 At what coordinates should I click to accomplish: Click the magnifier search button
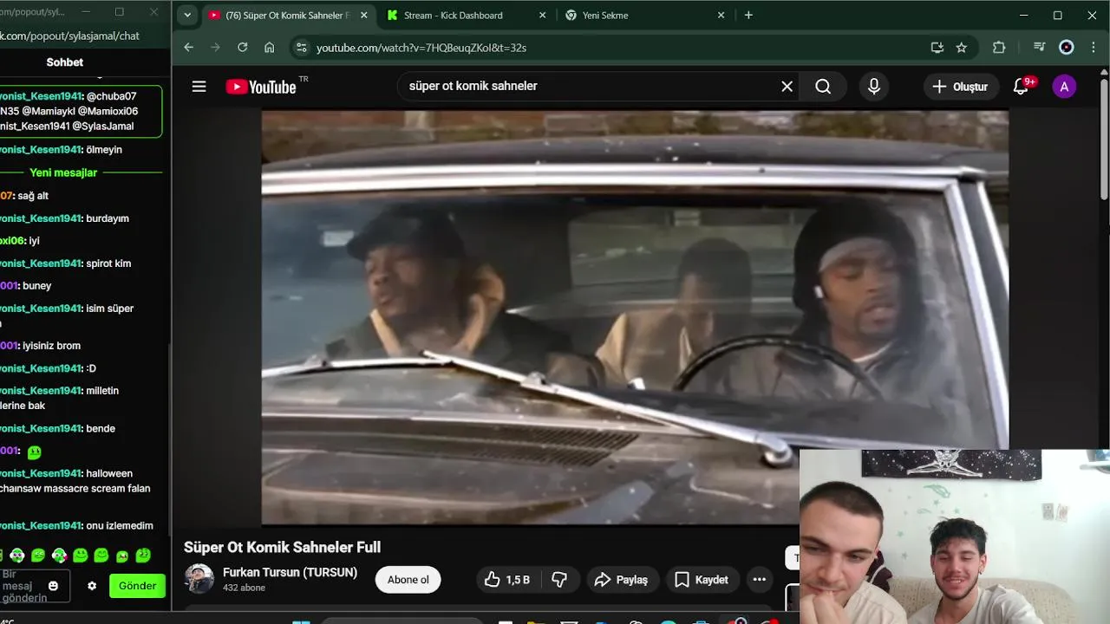[823, 87]
